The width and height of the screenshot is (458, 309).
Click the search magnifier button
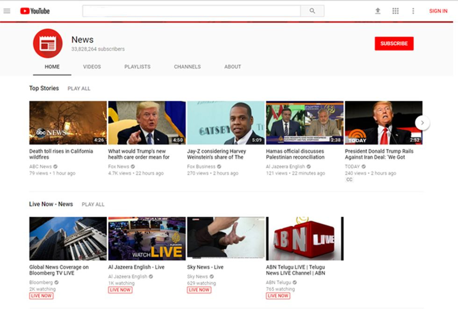click(312, 11)
